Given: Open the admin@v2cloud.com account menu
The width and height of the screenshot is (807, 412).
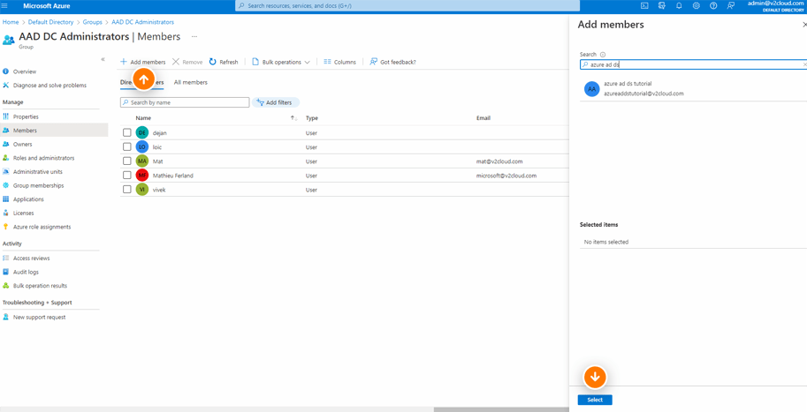Looking at the screenshot, I should 775,5.
